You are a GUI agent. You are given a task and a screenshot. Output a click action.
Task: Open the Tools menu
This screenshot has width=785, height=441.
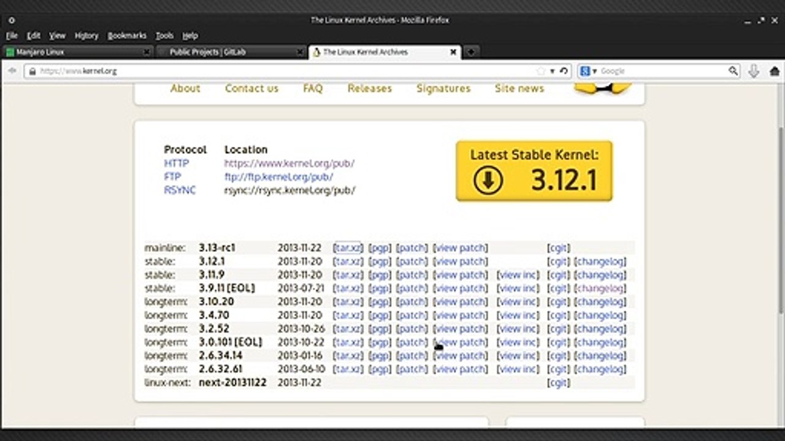click(164, 36)
